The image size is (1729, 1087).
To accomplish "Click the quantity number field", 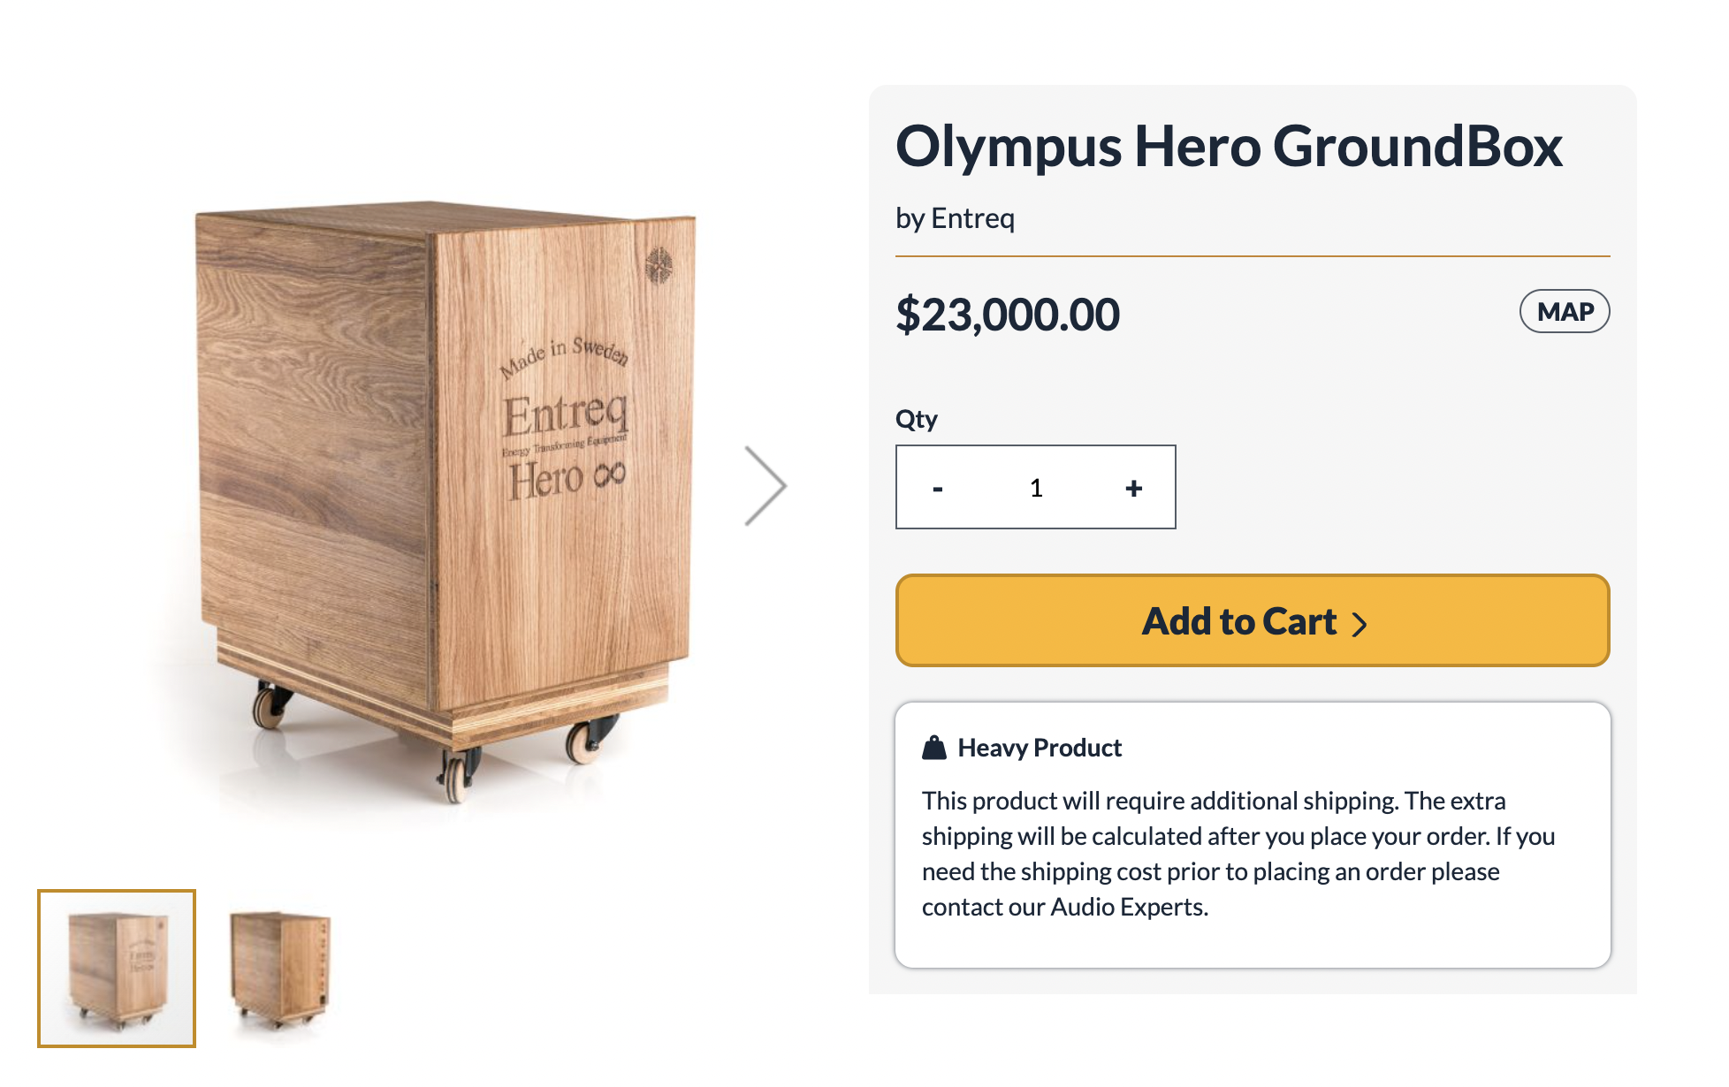I will click(1036, 488).
